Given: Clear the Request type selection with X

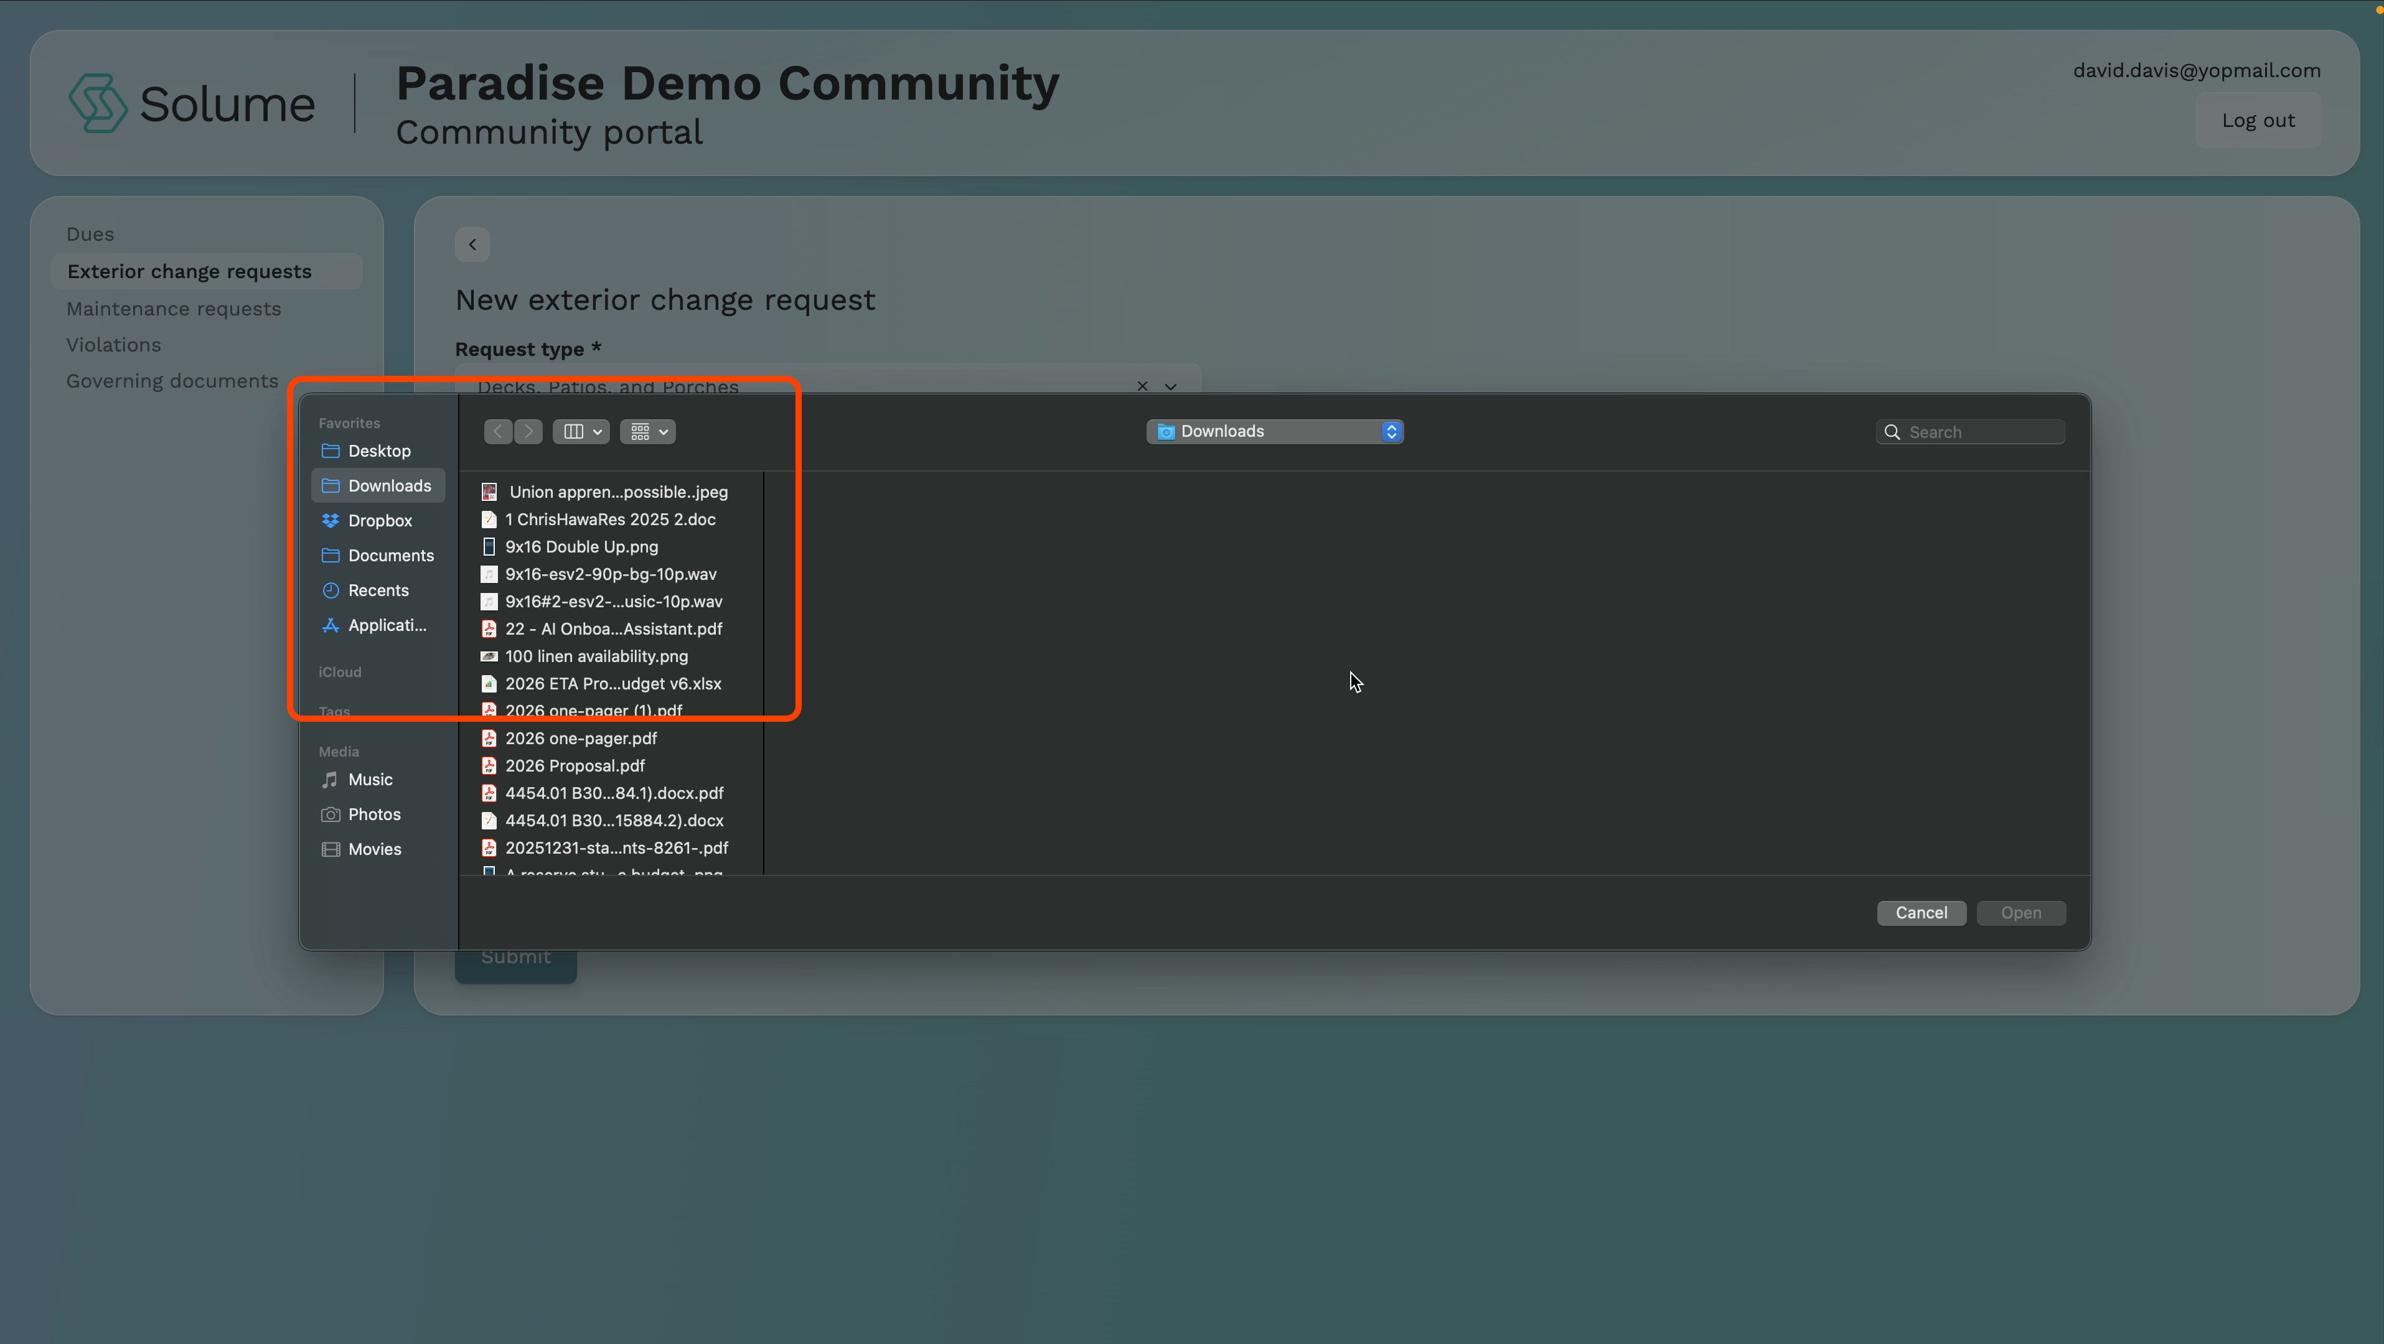Looking at the screenshot, I should pyautogui.click(x=1142, y=386).
